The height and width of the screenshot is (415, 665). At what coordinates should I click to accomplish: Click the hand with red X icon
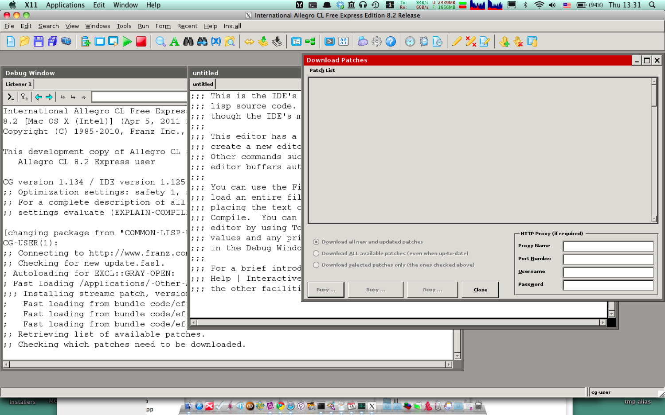click(518, 42)
